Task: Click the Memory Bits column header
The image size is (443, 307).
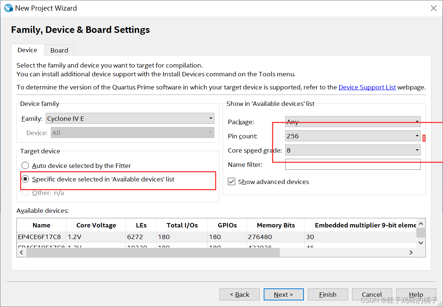Action: coord(276,225)
